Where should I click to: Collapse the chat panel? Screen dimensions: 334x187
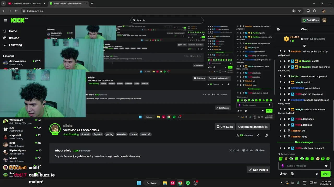tap(278, 29)
